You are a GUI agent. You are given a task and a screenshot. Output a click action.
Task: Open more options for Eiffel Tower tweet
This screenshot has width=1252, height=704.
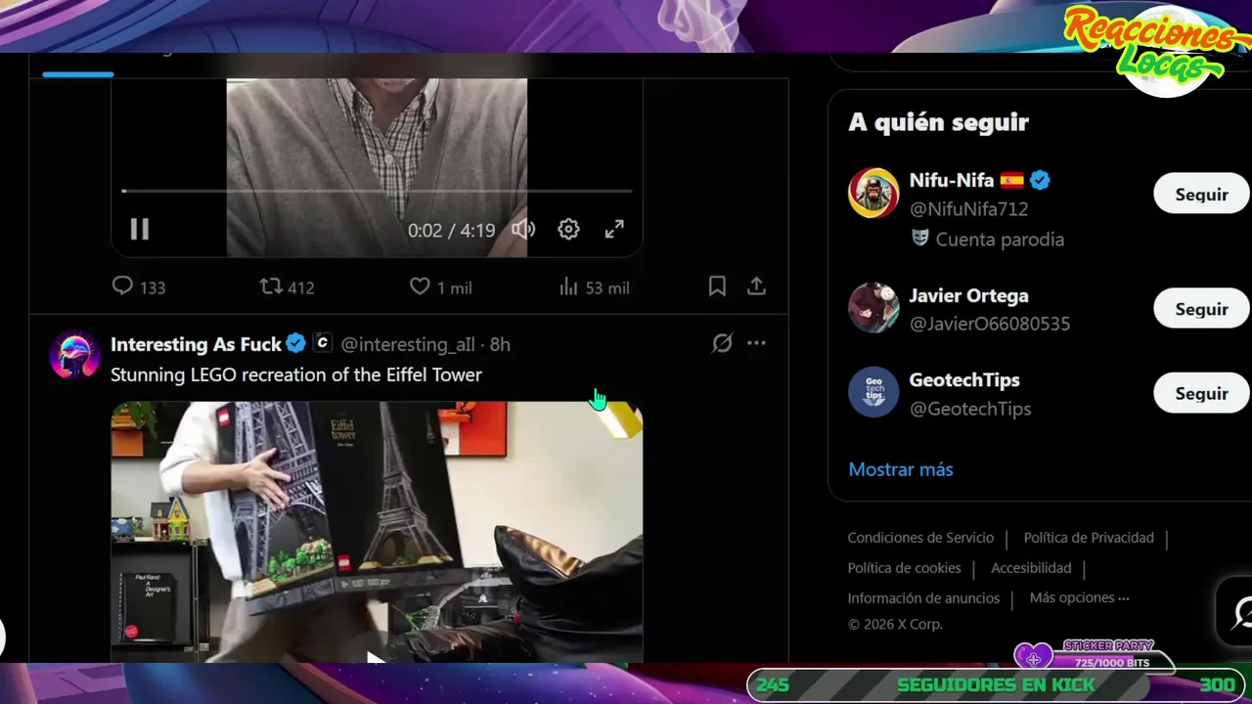click(756, 343)
